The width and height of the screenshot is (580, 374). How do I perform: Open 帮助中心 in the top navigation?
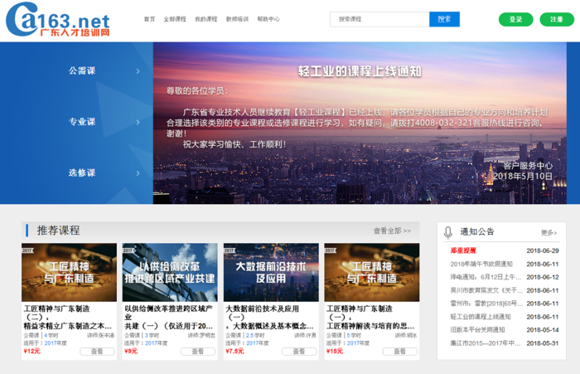point(268,19)
